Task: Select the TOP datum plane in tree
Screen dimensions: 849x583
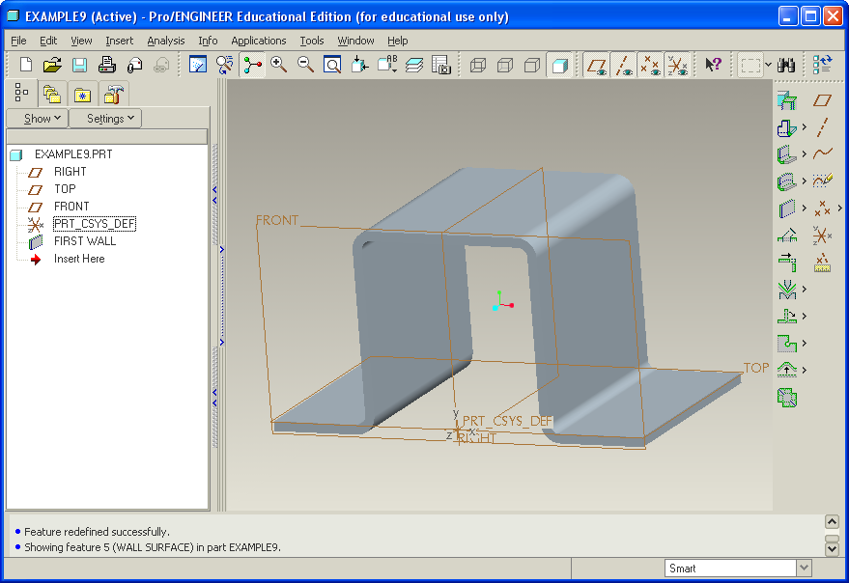Action: [x=65, y=189]
